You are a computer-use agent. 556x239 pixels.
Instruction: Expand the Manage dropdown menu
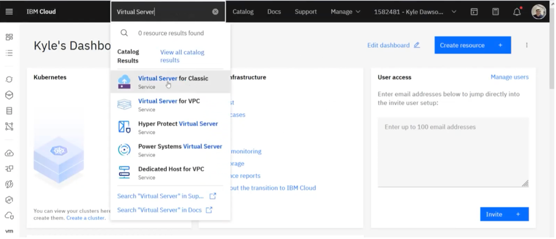(345, 12)
